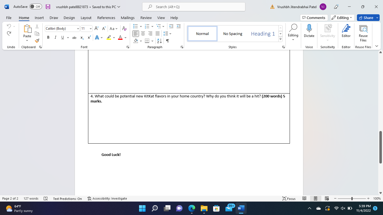
Task: Switch to References tab
Action: pos(106,18)
